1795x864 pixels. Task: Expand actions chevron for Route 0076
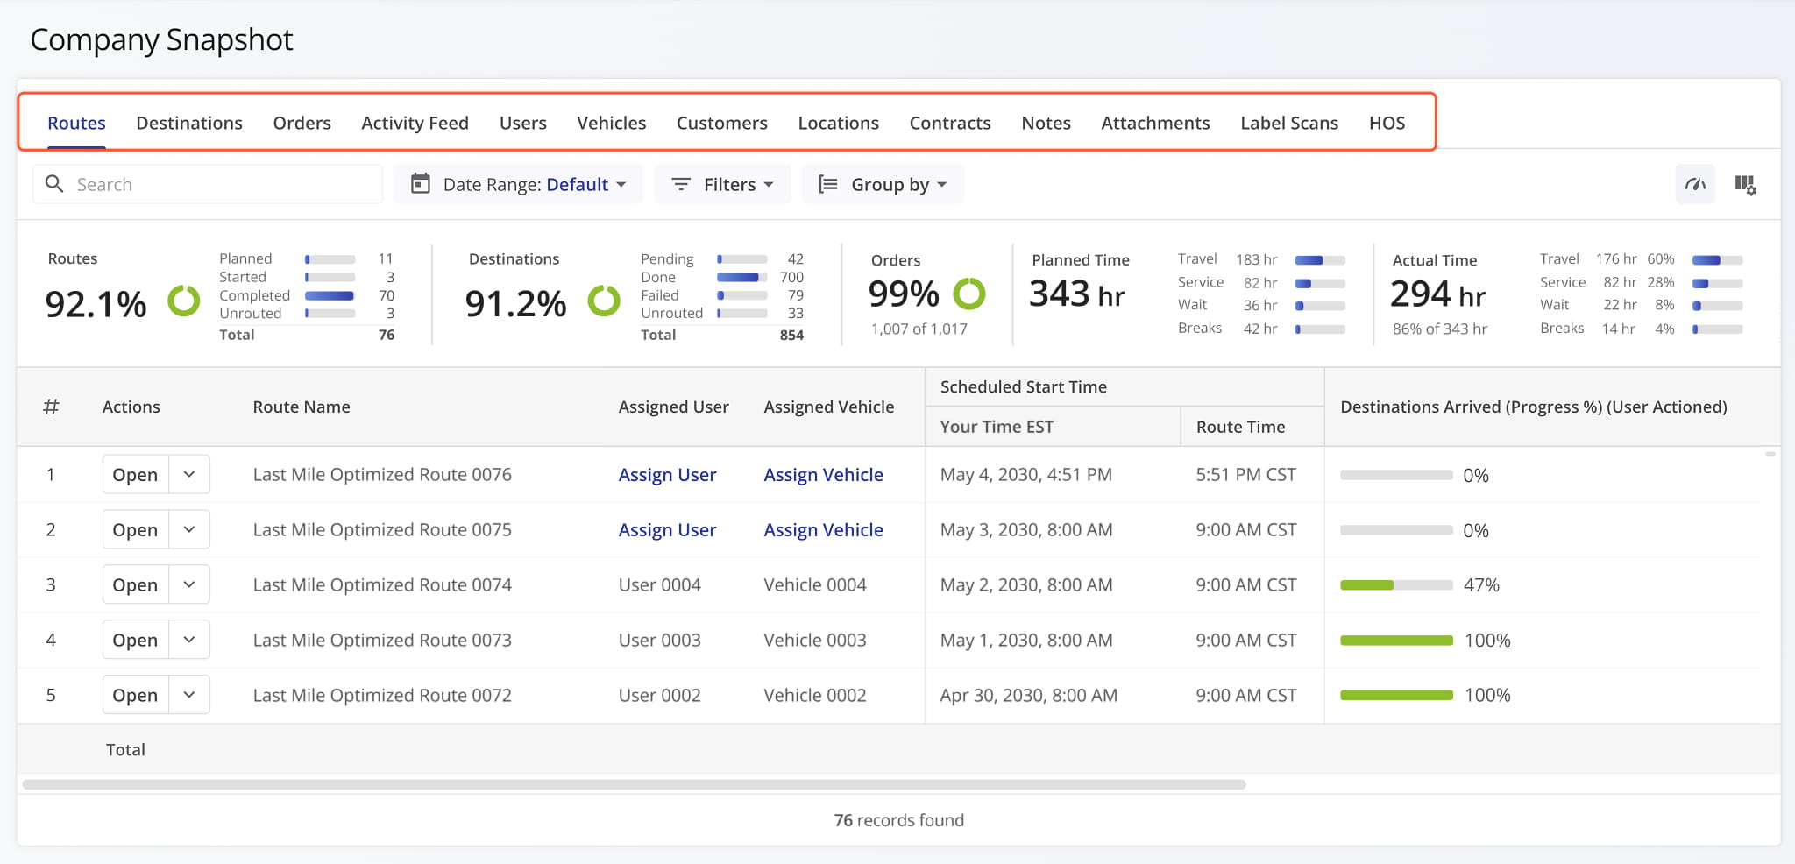click(189, 474)
